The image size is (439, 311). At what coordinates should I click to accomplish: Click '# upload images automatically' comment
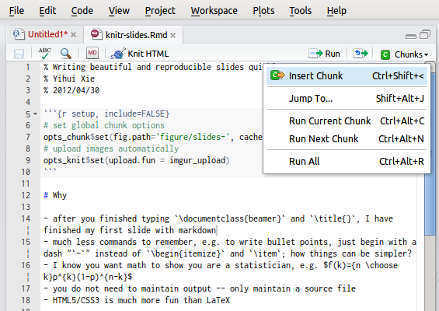point(111,149)
